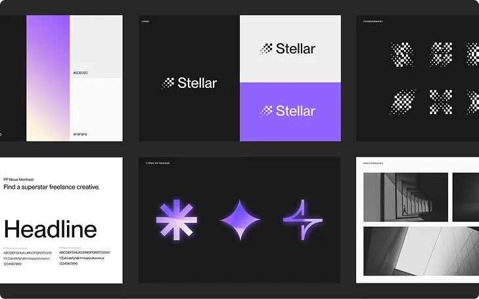Click the bold-weight 1234567890 numerals
The image size is (479, 299).
pos(68,264)
